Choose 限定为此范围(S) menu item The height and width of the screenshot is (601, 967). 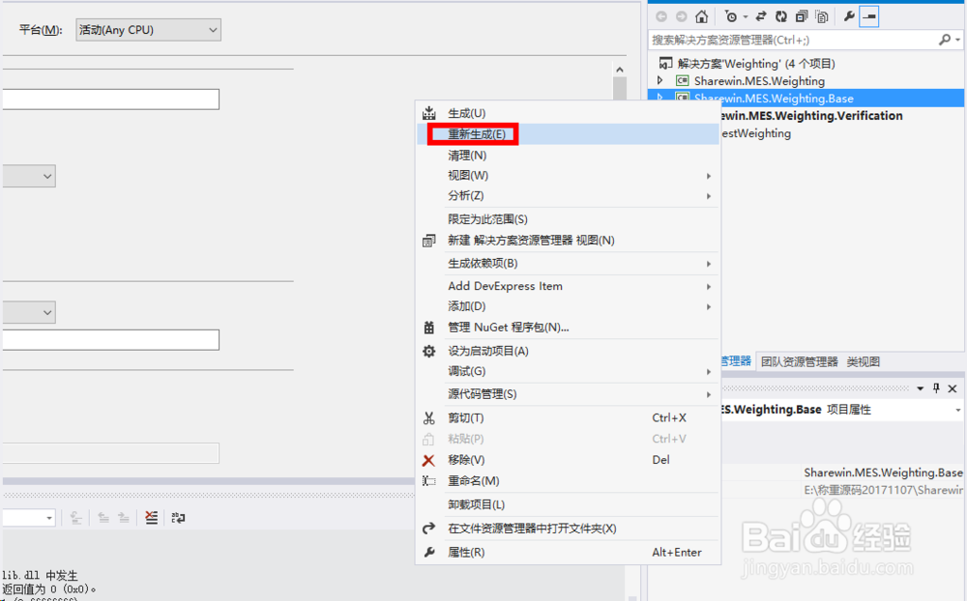pyautogui.click(x=568, y=219)
